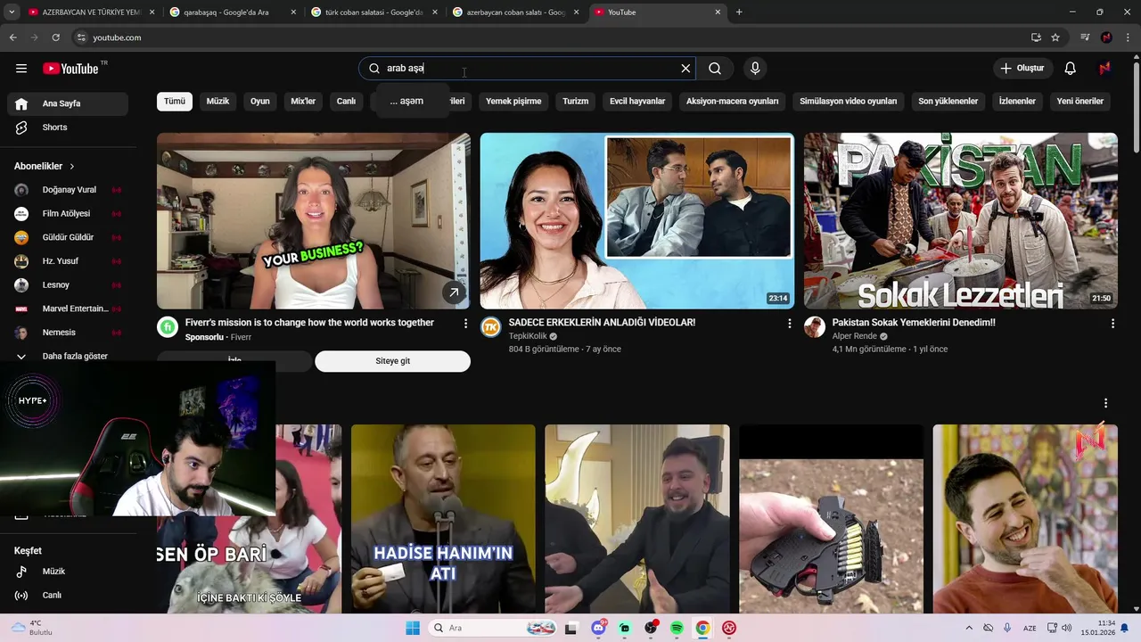Open the YouTube account avatar menu
Screen dimensions: 1141x642
point(1105,69)
